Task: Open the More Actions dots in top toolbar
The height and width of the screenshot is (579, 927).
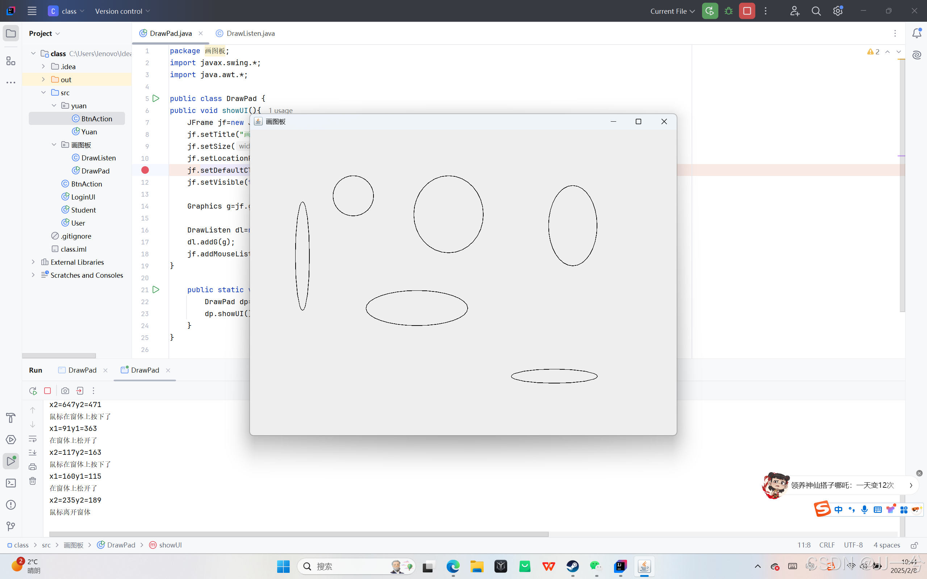Action: click(766, 11)
